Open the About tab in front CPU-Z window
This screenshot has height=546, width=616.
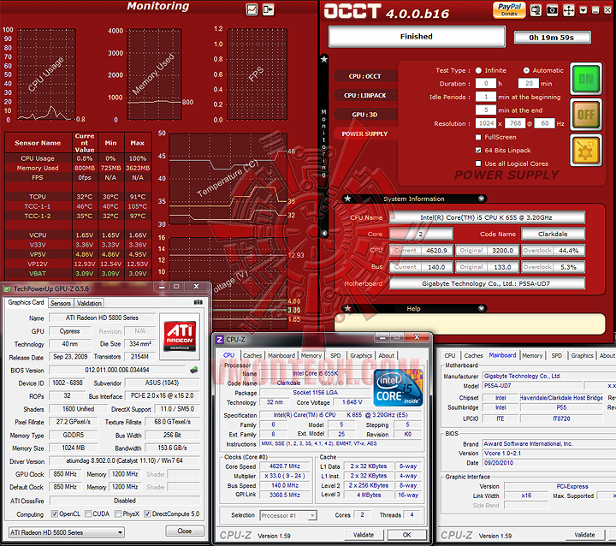pos(386,355)
